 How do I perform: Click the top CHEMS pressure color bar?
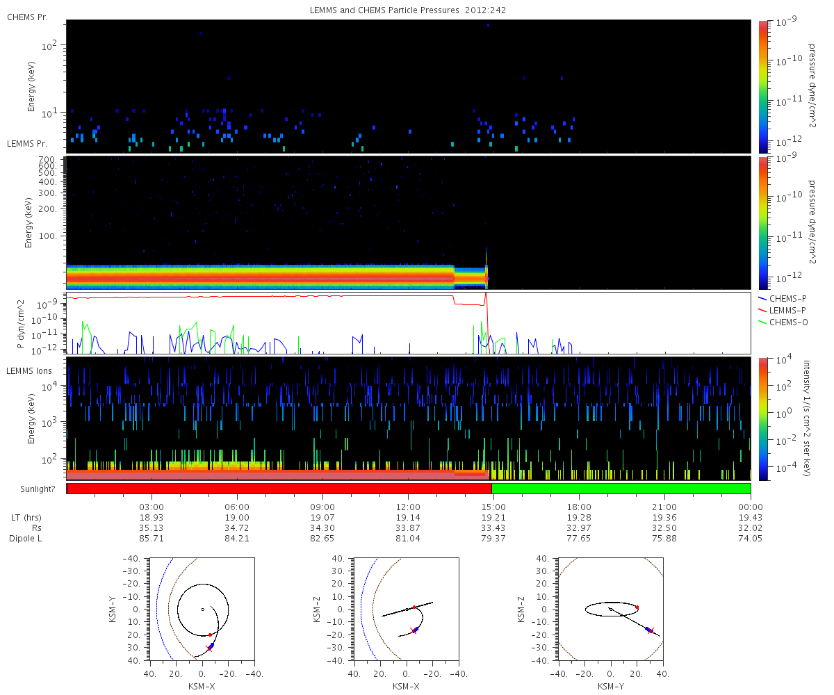[763, 86]
